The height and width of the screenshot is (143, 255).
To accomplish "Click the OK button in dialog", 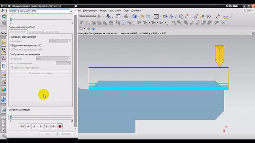I will (47, 134).
